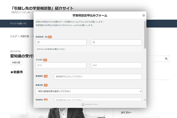The height and width of the screenshot is (118, 177).
Task: Click the セイ furigana input field
Action: 61,65
